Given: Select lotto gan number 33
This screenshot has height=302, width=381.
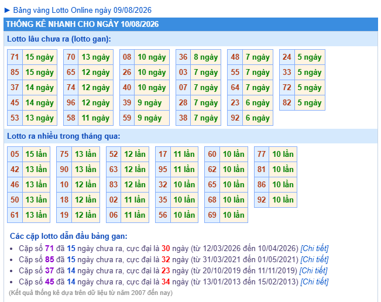Looking at the screenshot, I should tap(287, 72).
